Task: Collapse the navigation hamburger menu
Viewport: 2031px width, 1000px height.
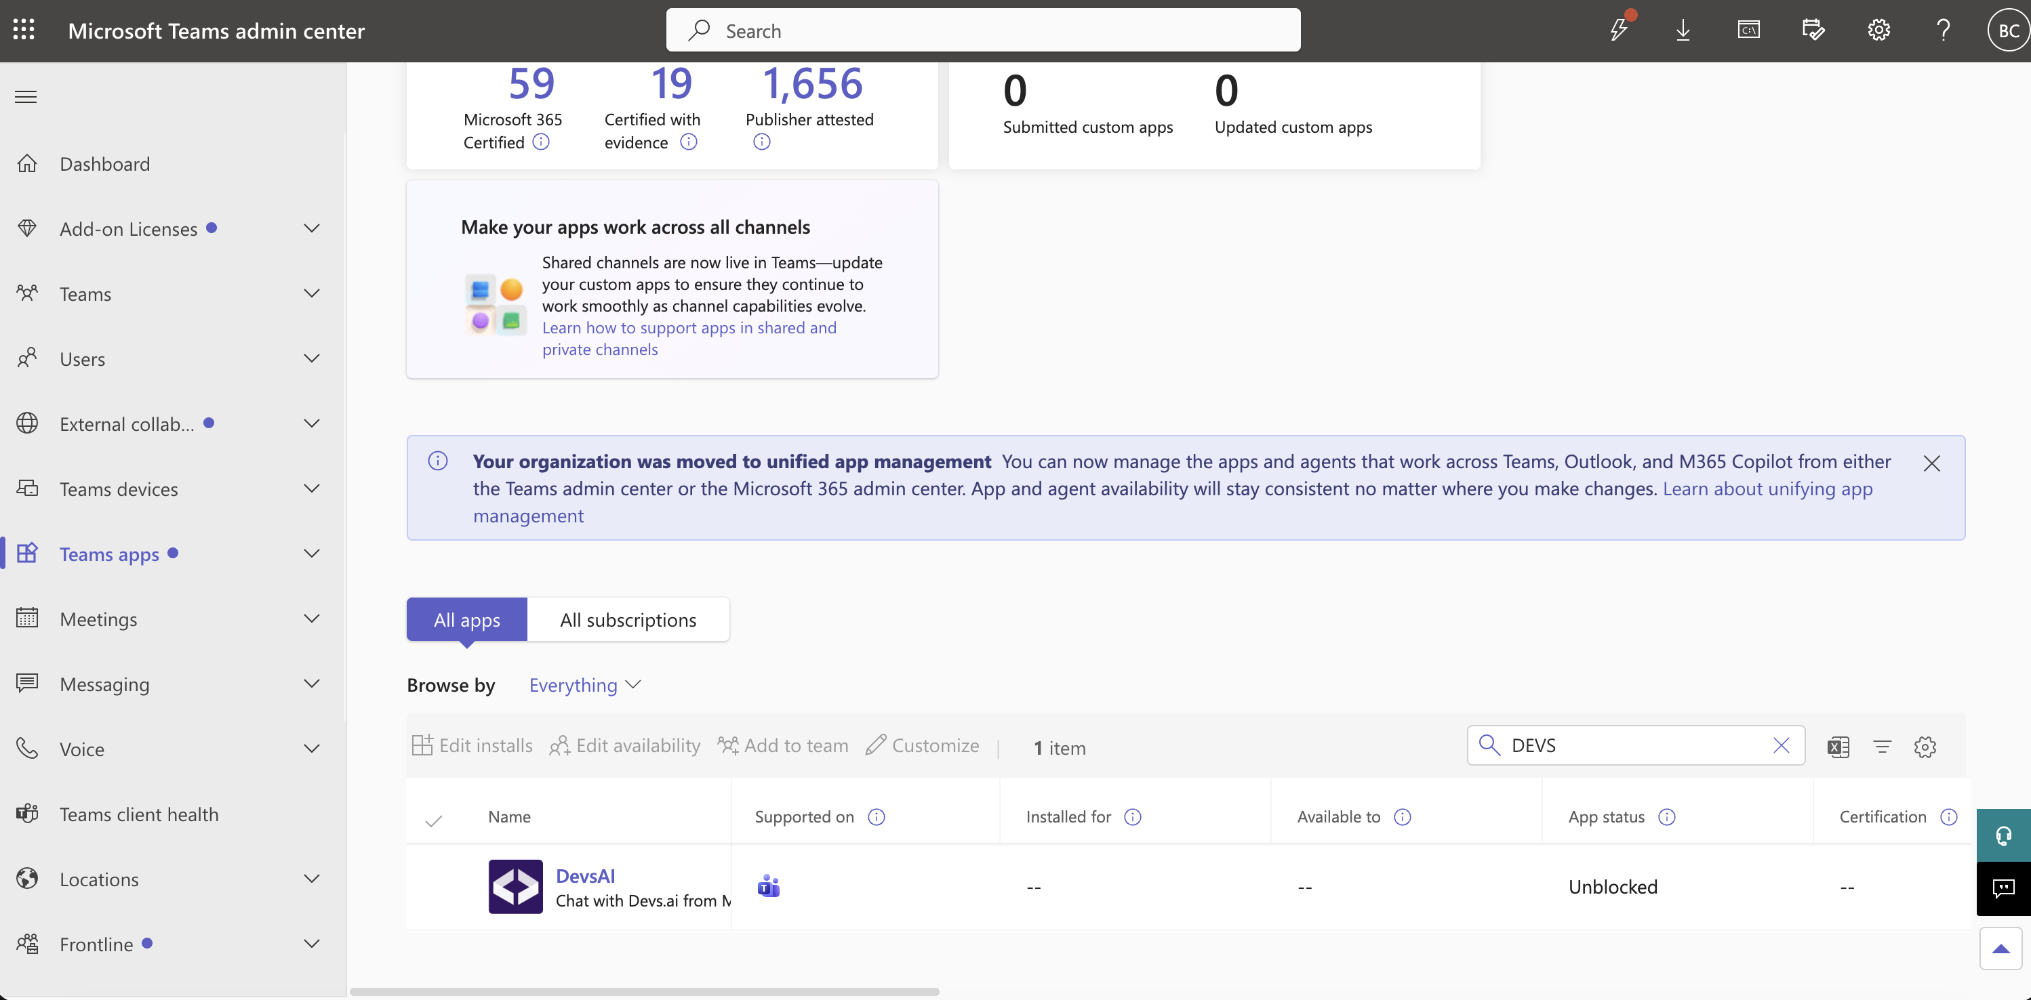Action: point(26,97)
